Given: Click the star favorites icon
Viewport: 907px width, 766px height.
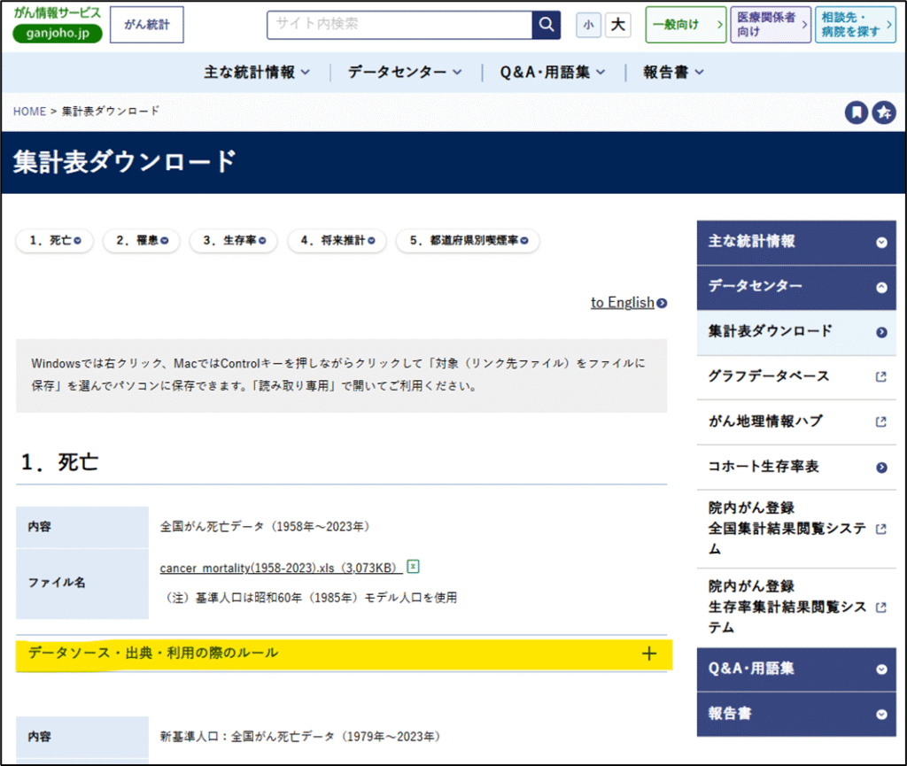Looking at the screenshot, I should coord(884,112).
